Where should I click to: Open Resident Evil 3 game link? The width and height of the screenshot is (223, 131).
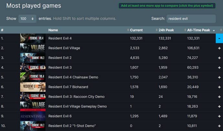coord(60,67)
